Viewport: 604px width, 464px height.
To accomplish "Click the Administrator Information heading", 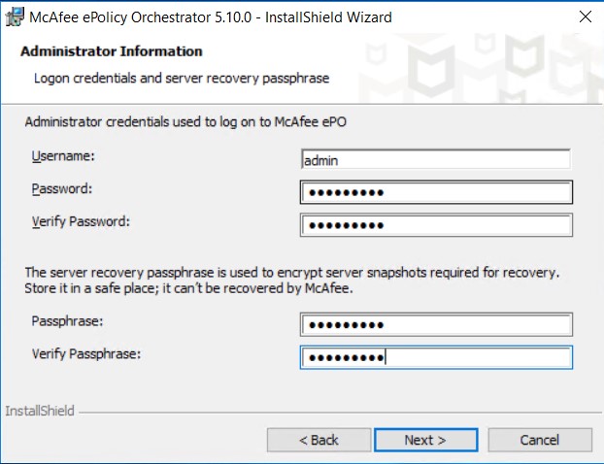I will (112, 51).
